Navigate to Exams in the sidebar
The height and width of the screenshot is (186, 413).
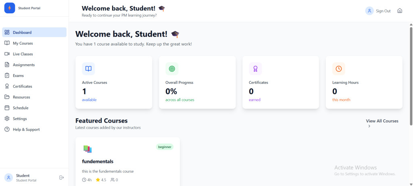click(x=18, y=75)
